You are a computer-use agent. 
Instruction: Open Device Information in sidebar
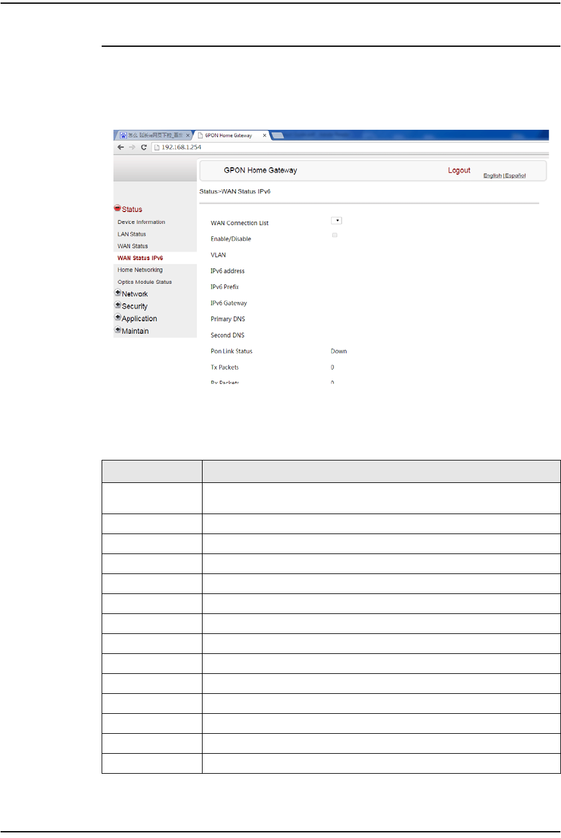pyautogui.click(x=141, y=222)
